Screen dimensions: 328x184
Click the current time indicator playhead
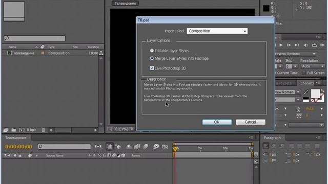coord(175,149)
